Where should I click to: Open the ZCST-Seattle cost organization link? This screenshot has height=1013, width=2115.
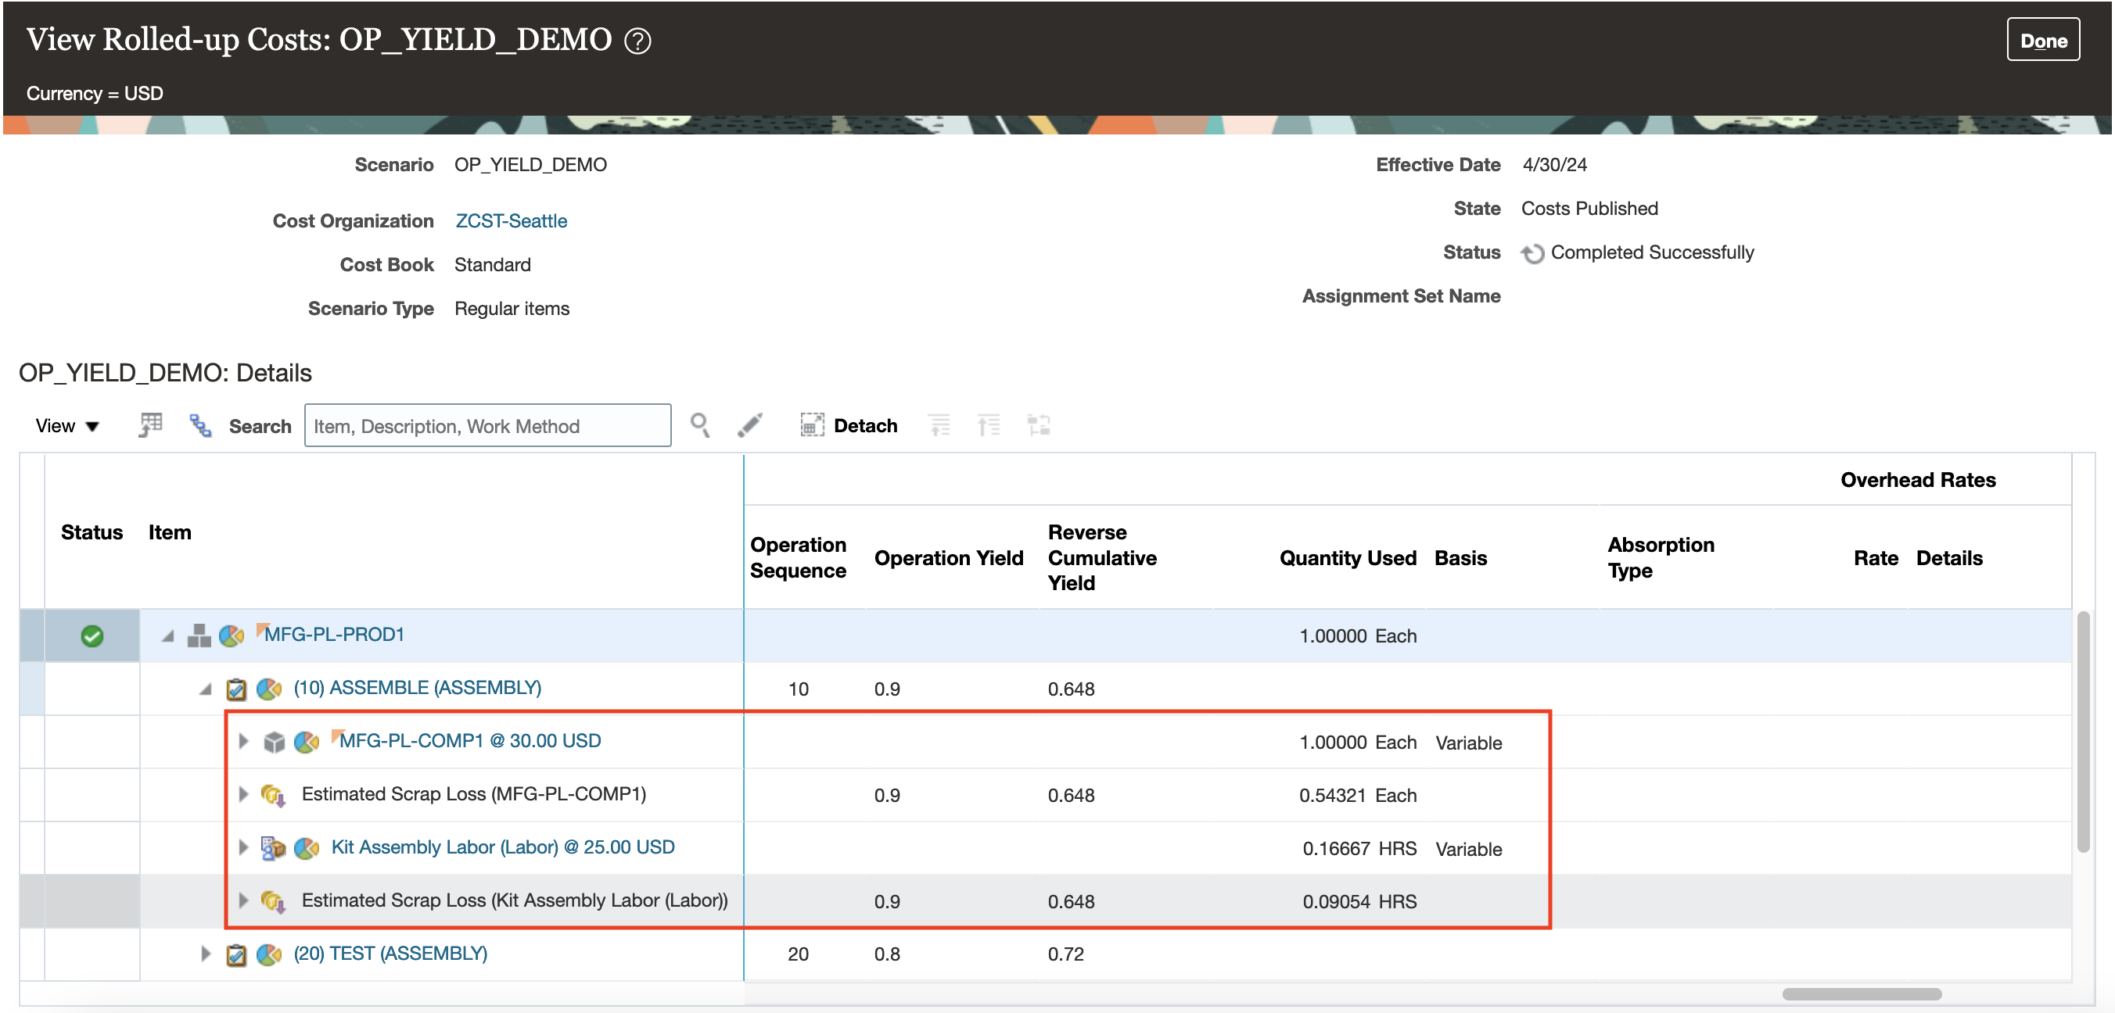click(x=511, y=220)
